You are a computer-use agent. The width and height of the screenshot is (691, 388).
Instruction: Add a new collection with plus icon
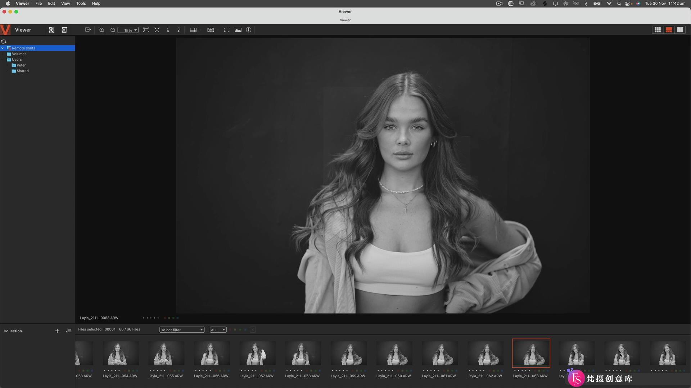pyautogui.click(x=57, y=331)
